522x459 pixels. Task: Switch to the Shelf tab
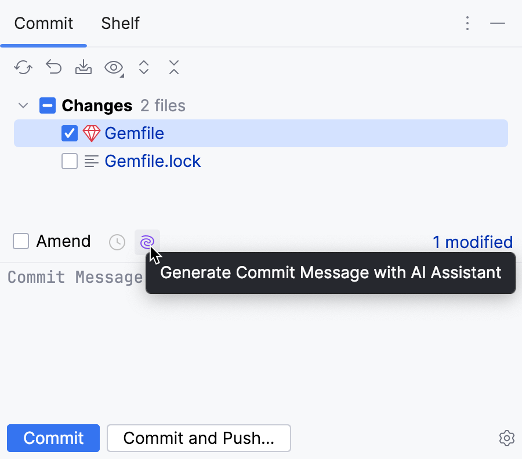(119, 23)
